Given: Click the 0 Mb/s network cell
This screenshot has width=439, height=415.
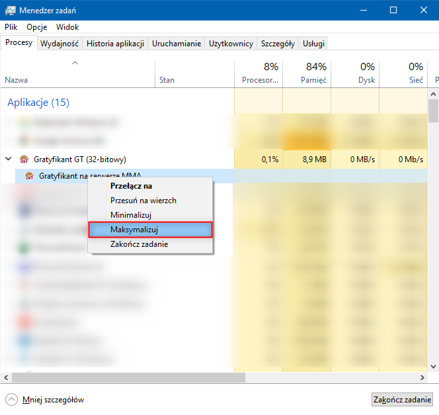Looking at the screenshot, I should tap(403, 160).
